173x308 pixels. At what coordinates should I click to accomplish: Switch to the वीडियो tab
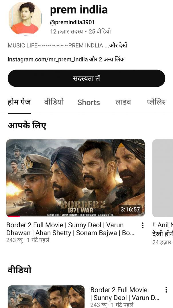click(x=54, y=102)
